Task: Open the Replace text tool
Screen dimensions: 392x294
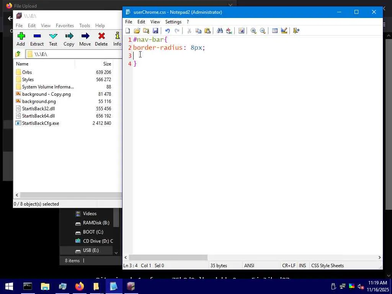Action: pos(229,31)
